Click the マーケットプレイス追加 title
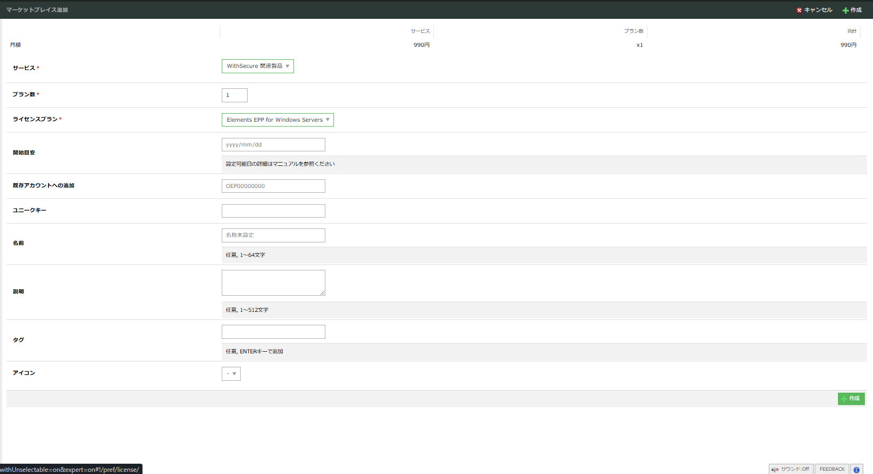 coord(37,10)
